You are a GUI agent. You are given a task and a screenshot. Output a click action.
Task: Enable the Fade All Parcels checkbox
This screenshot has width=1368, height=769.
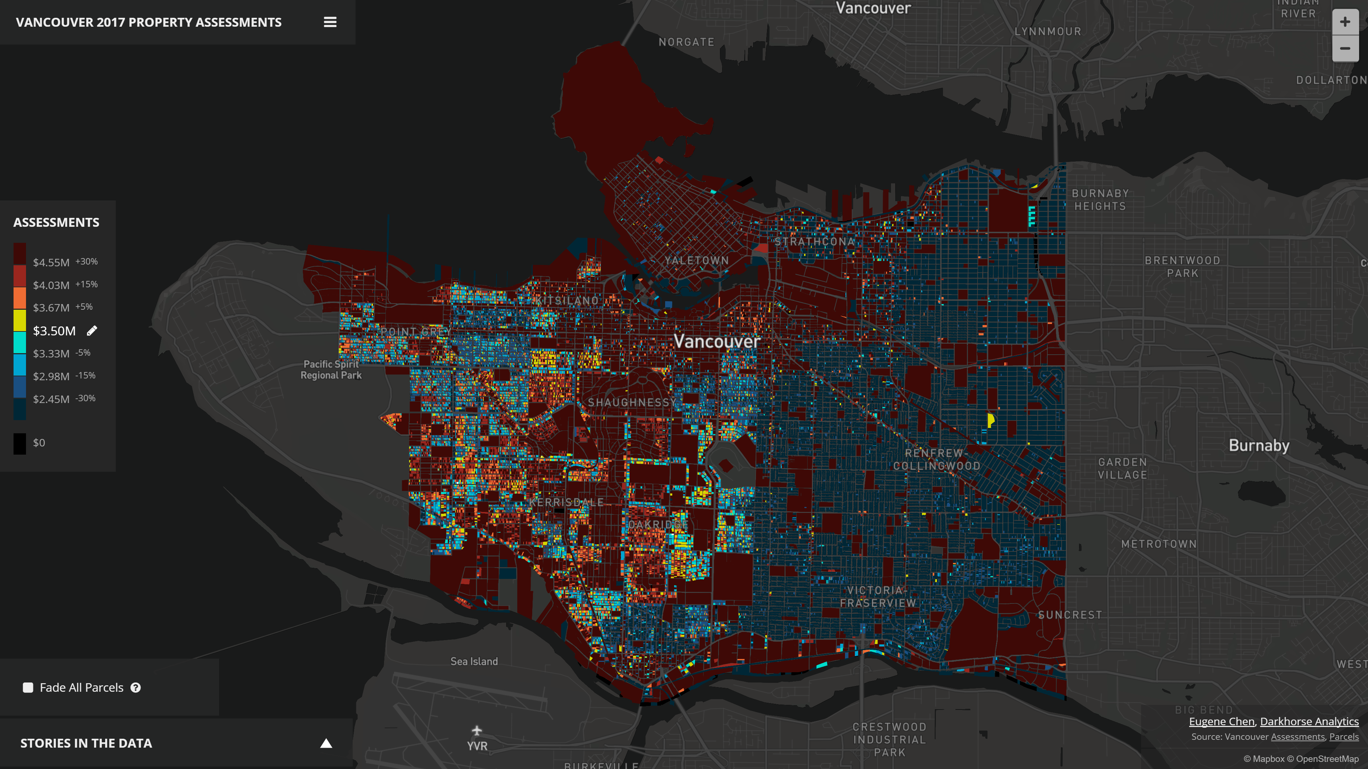pyautogui.click(x=28, y=687)
